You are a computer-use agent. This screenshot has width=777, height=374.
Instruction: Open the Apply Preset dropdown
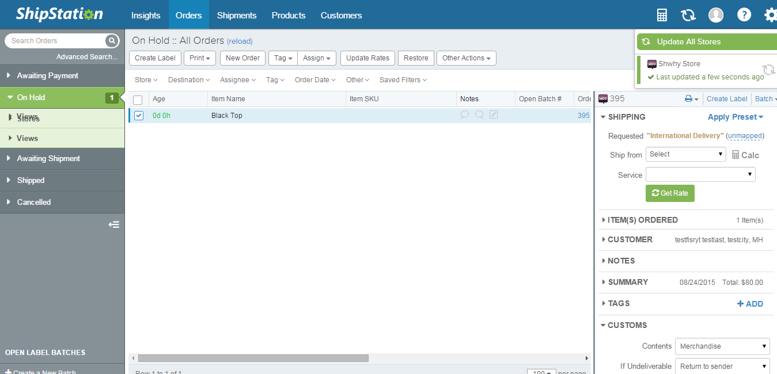click(x=736, y=117)
